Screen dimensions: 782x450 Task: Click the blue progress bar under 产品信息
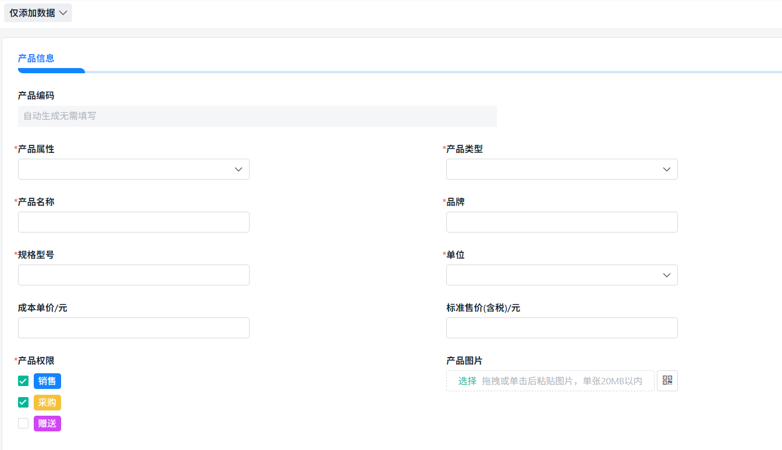coord(51,70)
